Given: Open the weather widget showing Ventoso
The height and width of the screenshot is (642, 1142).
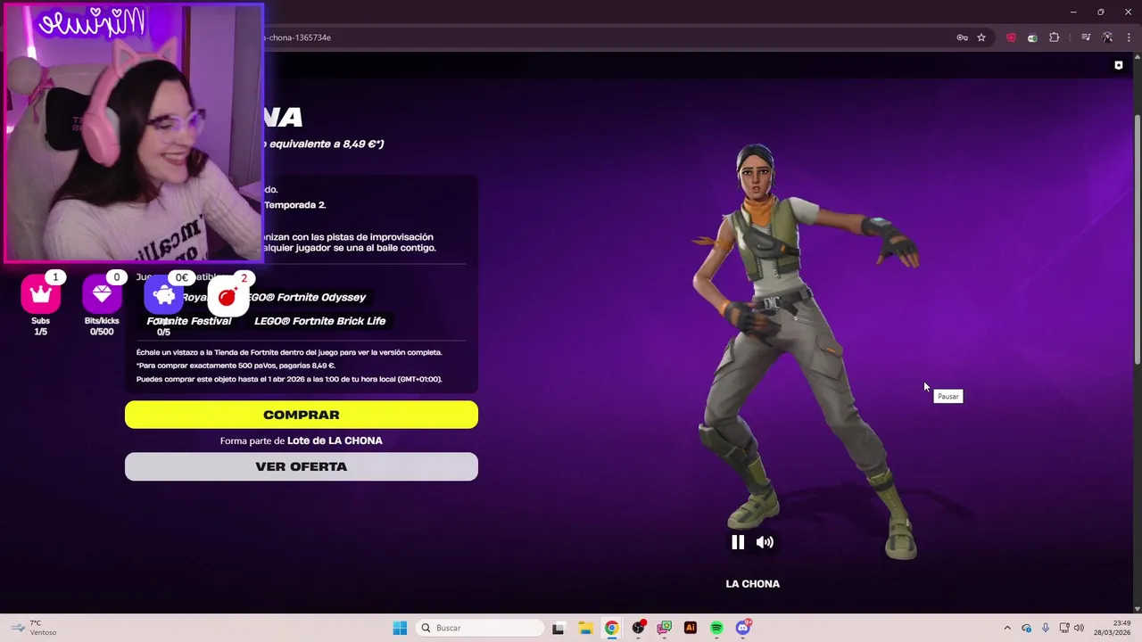Looking at the screenshot, I should coord(36,628).
